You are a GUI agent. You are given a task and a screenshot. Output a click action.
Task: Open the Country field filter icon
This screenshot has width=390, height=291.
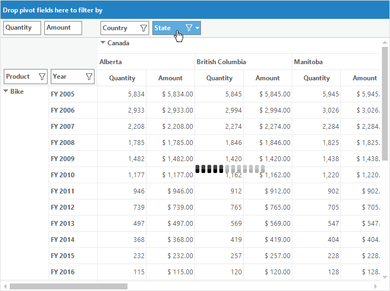coord(143,28)
